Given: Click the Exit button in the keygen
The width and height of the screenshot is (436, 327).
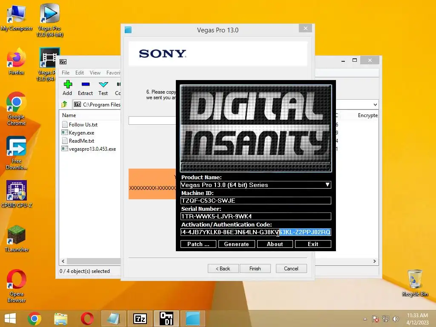Looking at the screenshot, I should tap(313, 244).
